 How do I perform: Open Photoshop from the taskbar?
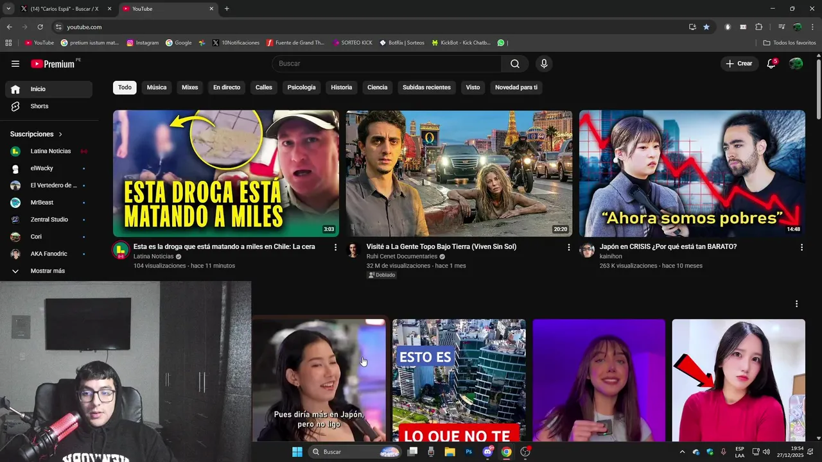click(469, 452)
